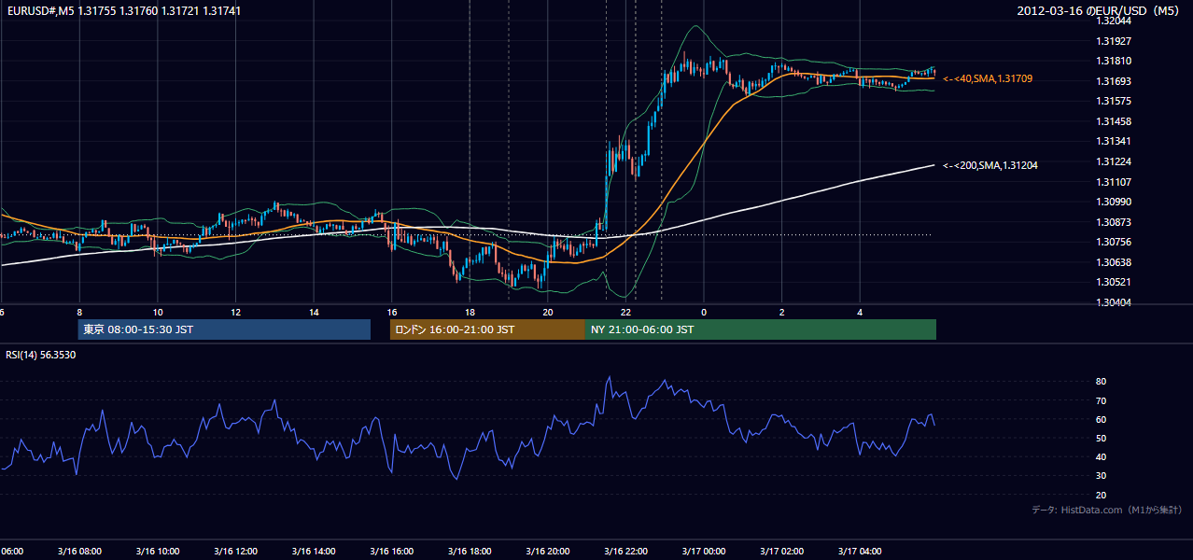Click bottom timeline label 3/16 22:00
Viewport: 1193px width, 560px height.
625,552
